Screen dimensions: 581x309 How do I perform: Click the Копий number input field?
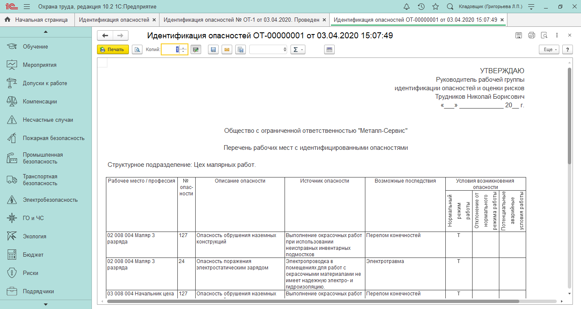(x=171, y=50)
